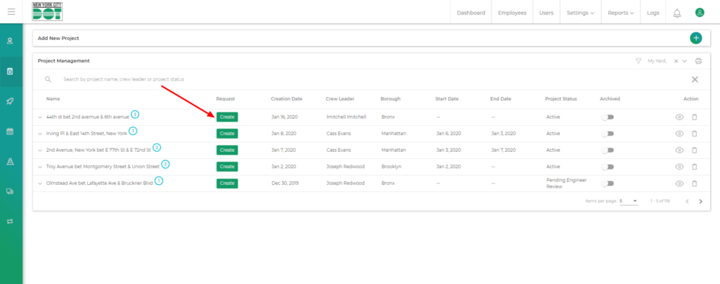Toggle Archived switch for 44th st project
This screenshot has height=284, width=720.
(x=607, y=117)
